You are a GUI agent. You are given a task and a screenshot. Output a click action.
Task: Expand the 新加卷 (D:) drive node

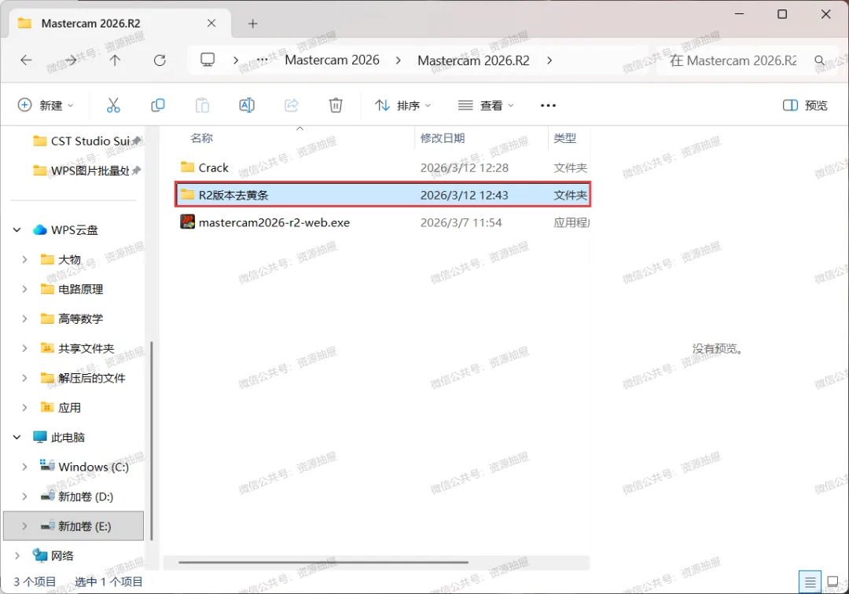point(24,496)
